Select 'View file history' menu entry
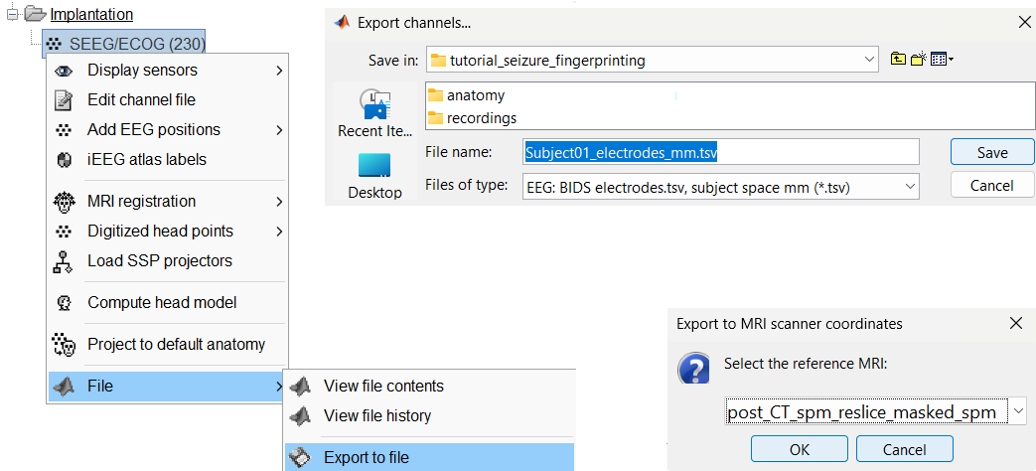Viewport: 1036px width, 471px height. (377, 416)
